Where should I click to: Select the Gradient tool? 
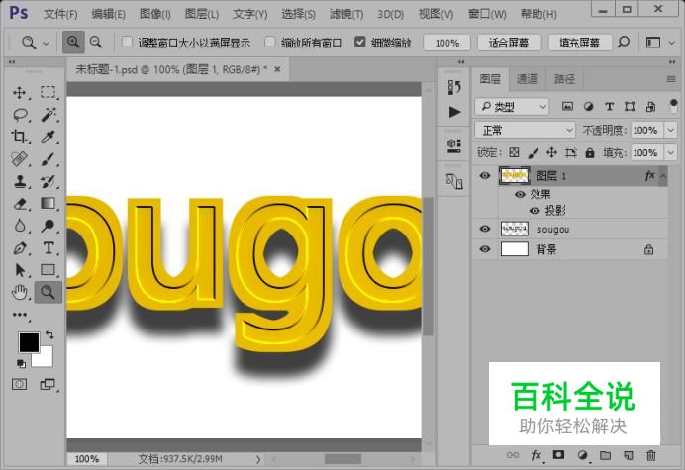pos(49,203)
